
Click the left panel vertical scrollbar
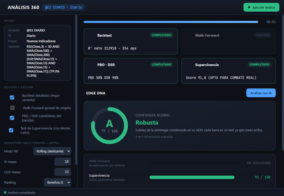click(76, 90)
